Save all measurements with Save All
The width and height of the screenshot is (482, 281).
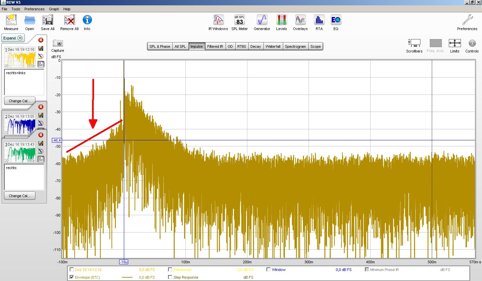point(48,20)
